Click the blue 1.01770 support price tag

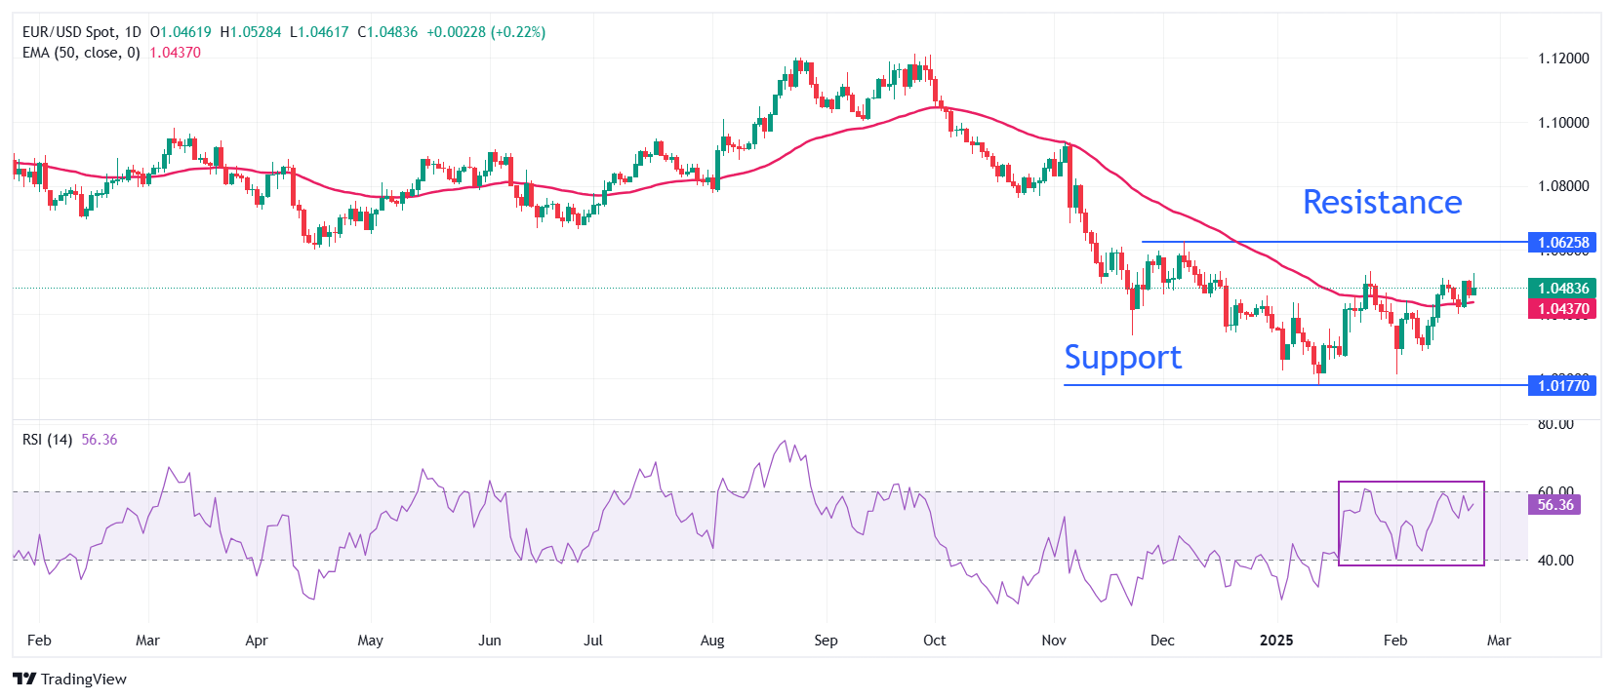click(x=1562, y=385)
